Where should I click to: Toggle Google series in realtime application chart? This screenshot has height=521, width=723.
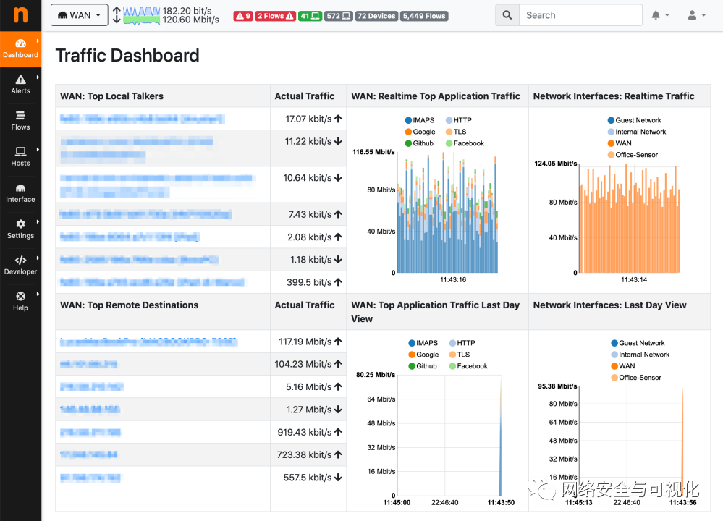pyautogui.click(x=420, y=132)
